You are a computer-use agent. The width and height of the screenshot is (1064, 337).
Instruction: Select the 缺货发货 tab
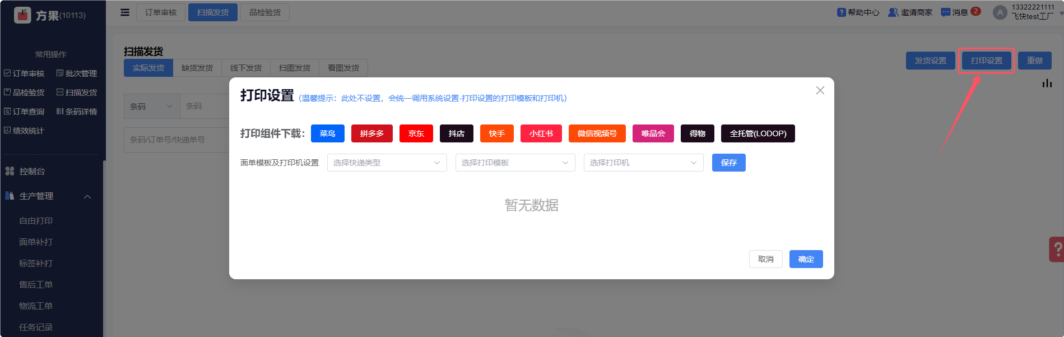[x=197, y=68]
